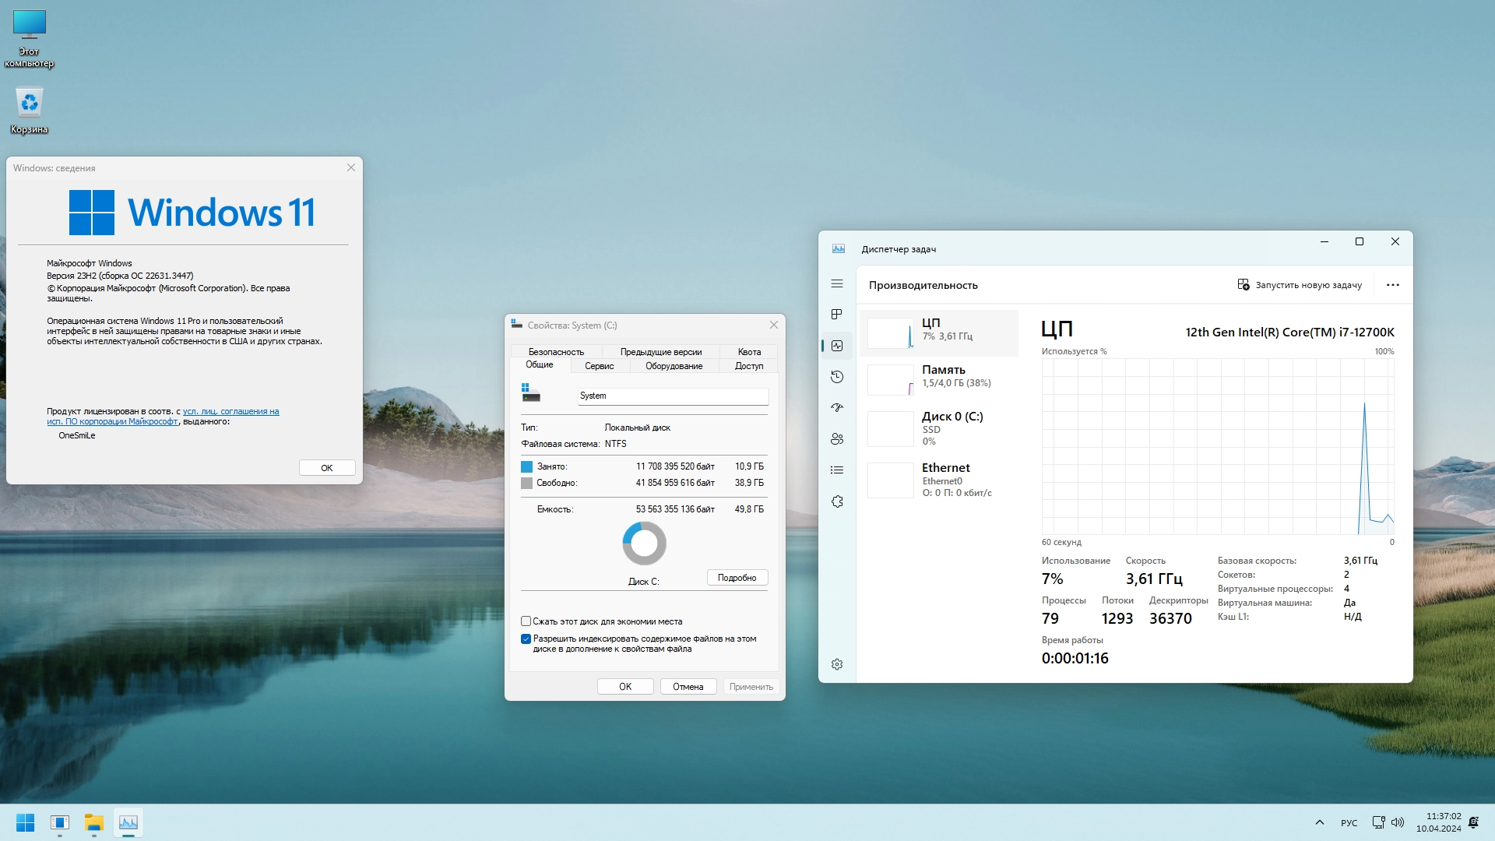The image size is (1495, 841).
Task: Open Startup apps page icon
Action: click(837, 408)
